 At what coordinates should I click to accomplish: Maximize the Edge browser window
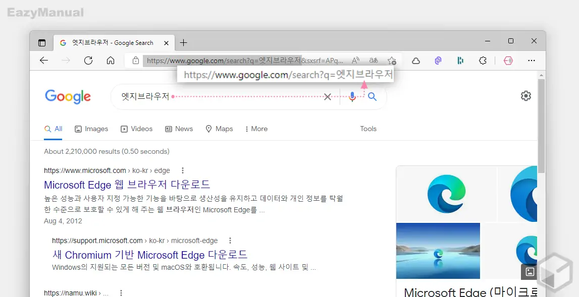[x=511, y=41]
